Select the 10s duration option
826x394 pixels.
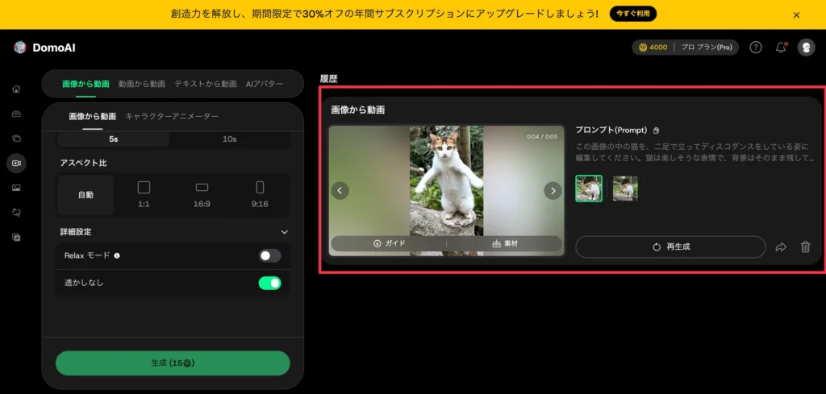pos(229,139)
